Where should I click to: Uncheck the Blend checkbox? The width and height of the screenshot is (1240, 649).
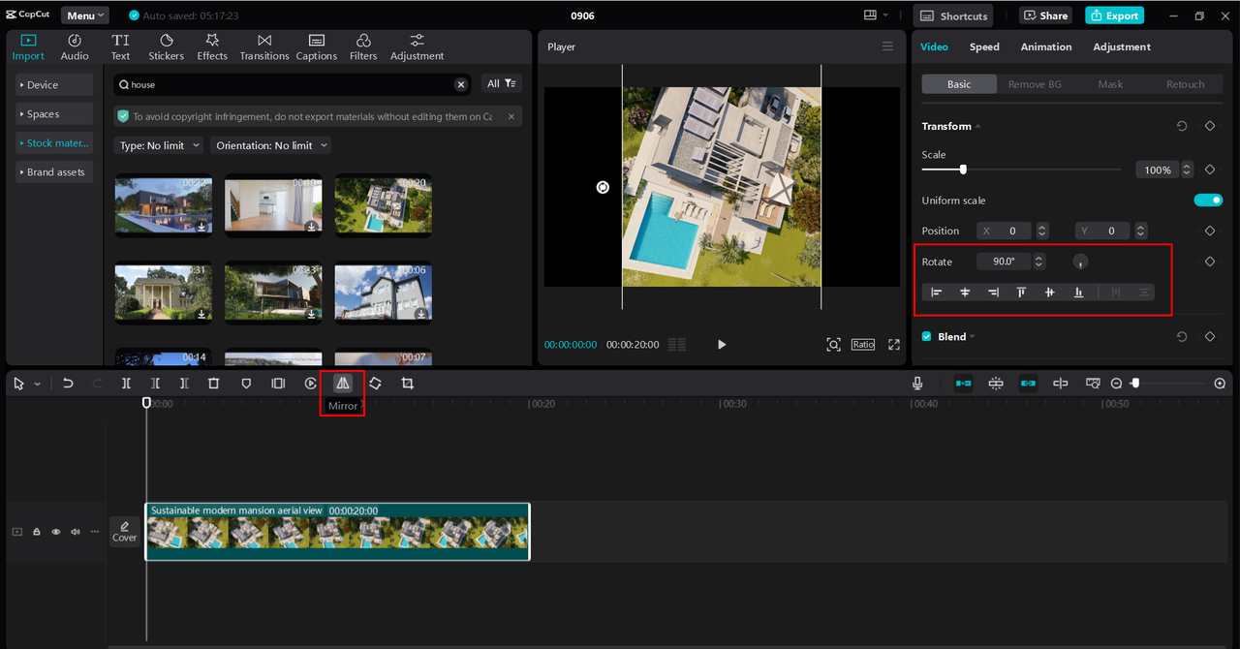click(x=927, y=337)
